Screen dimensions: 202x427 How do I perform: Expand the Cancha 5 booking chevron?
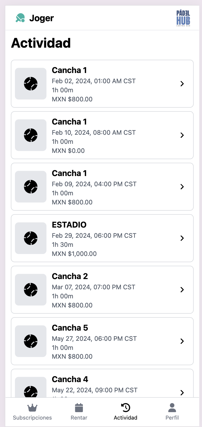182,341
